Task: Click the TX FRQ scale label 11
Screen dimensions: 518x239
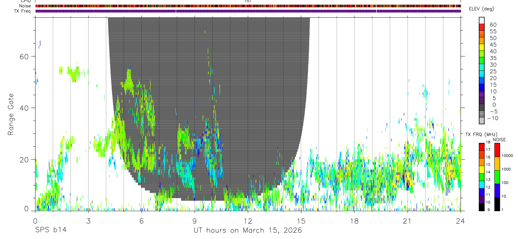Action: click(489, 195)
